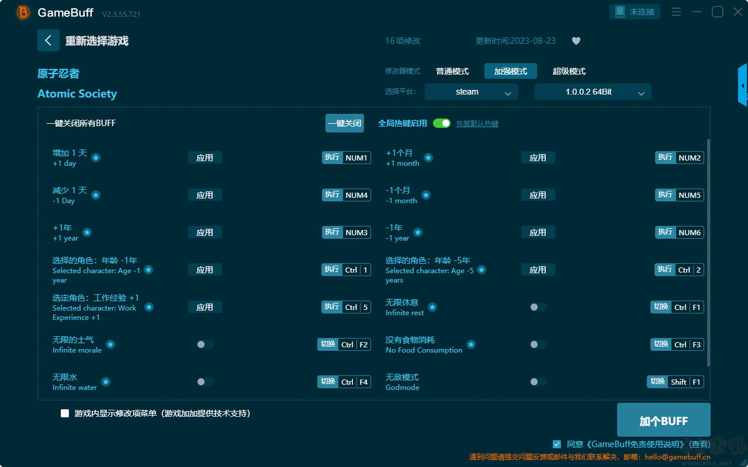Image resolution: width=748 pixels, height=467 pixels.
Task: Click star icon beside -1 year
Action: click(x=418, y=232)
